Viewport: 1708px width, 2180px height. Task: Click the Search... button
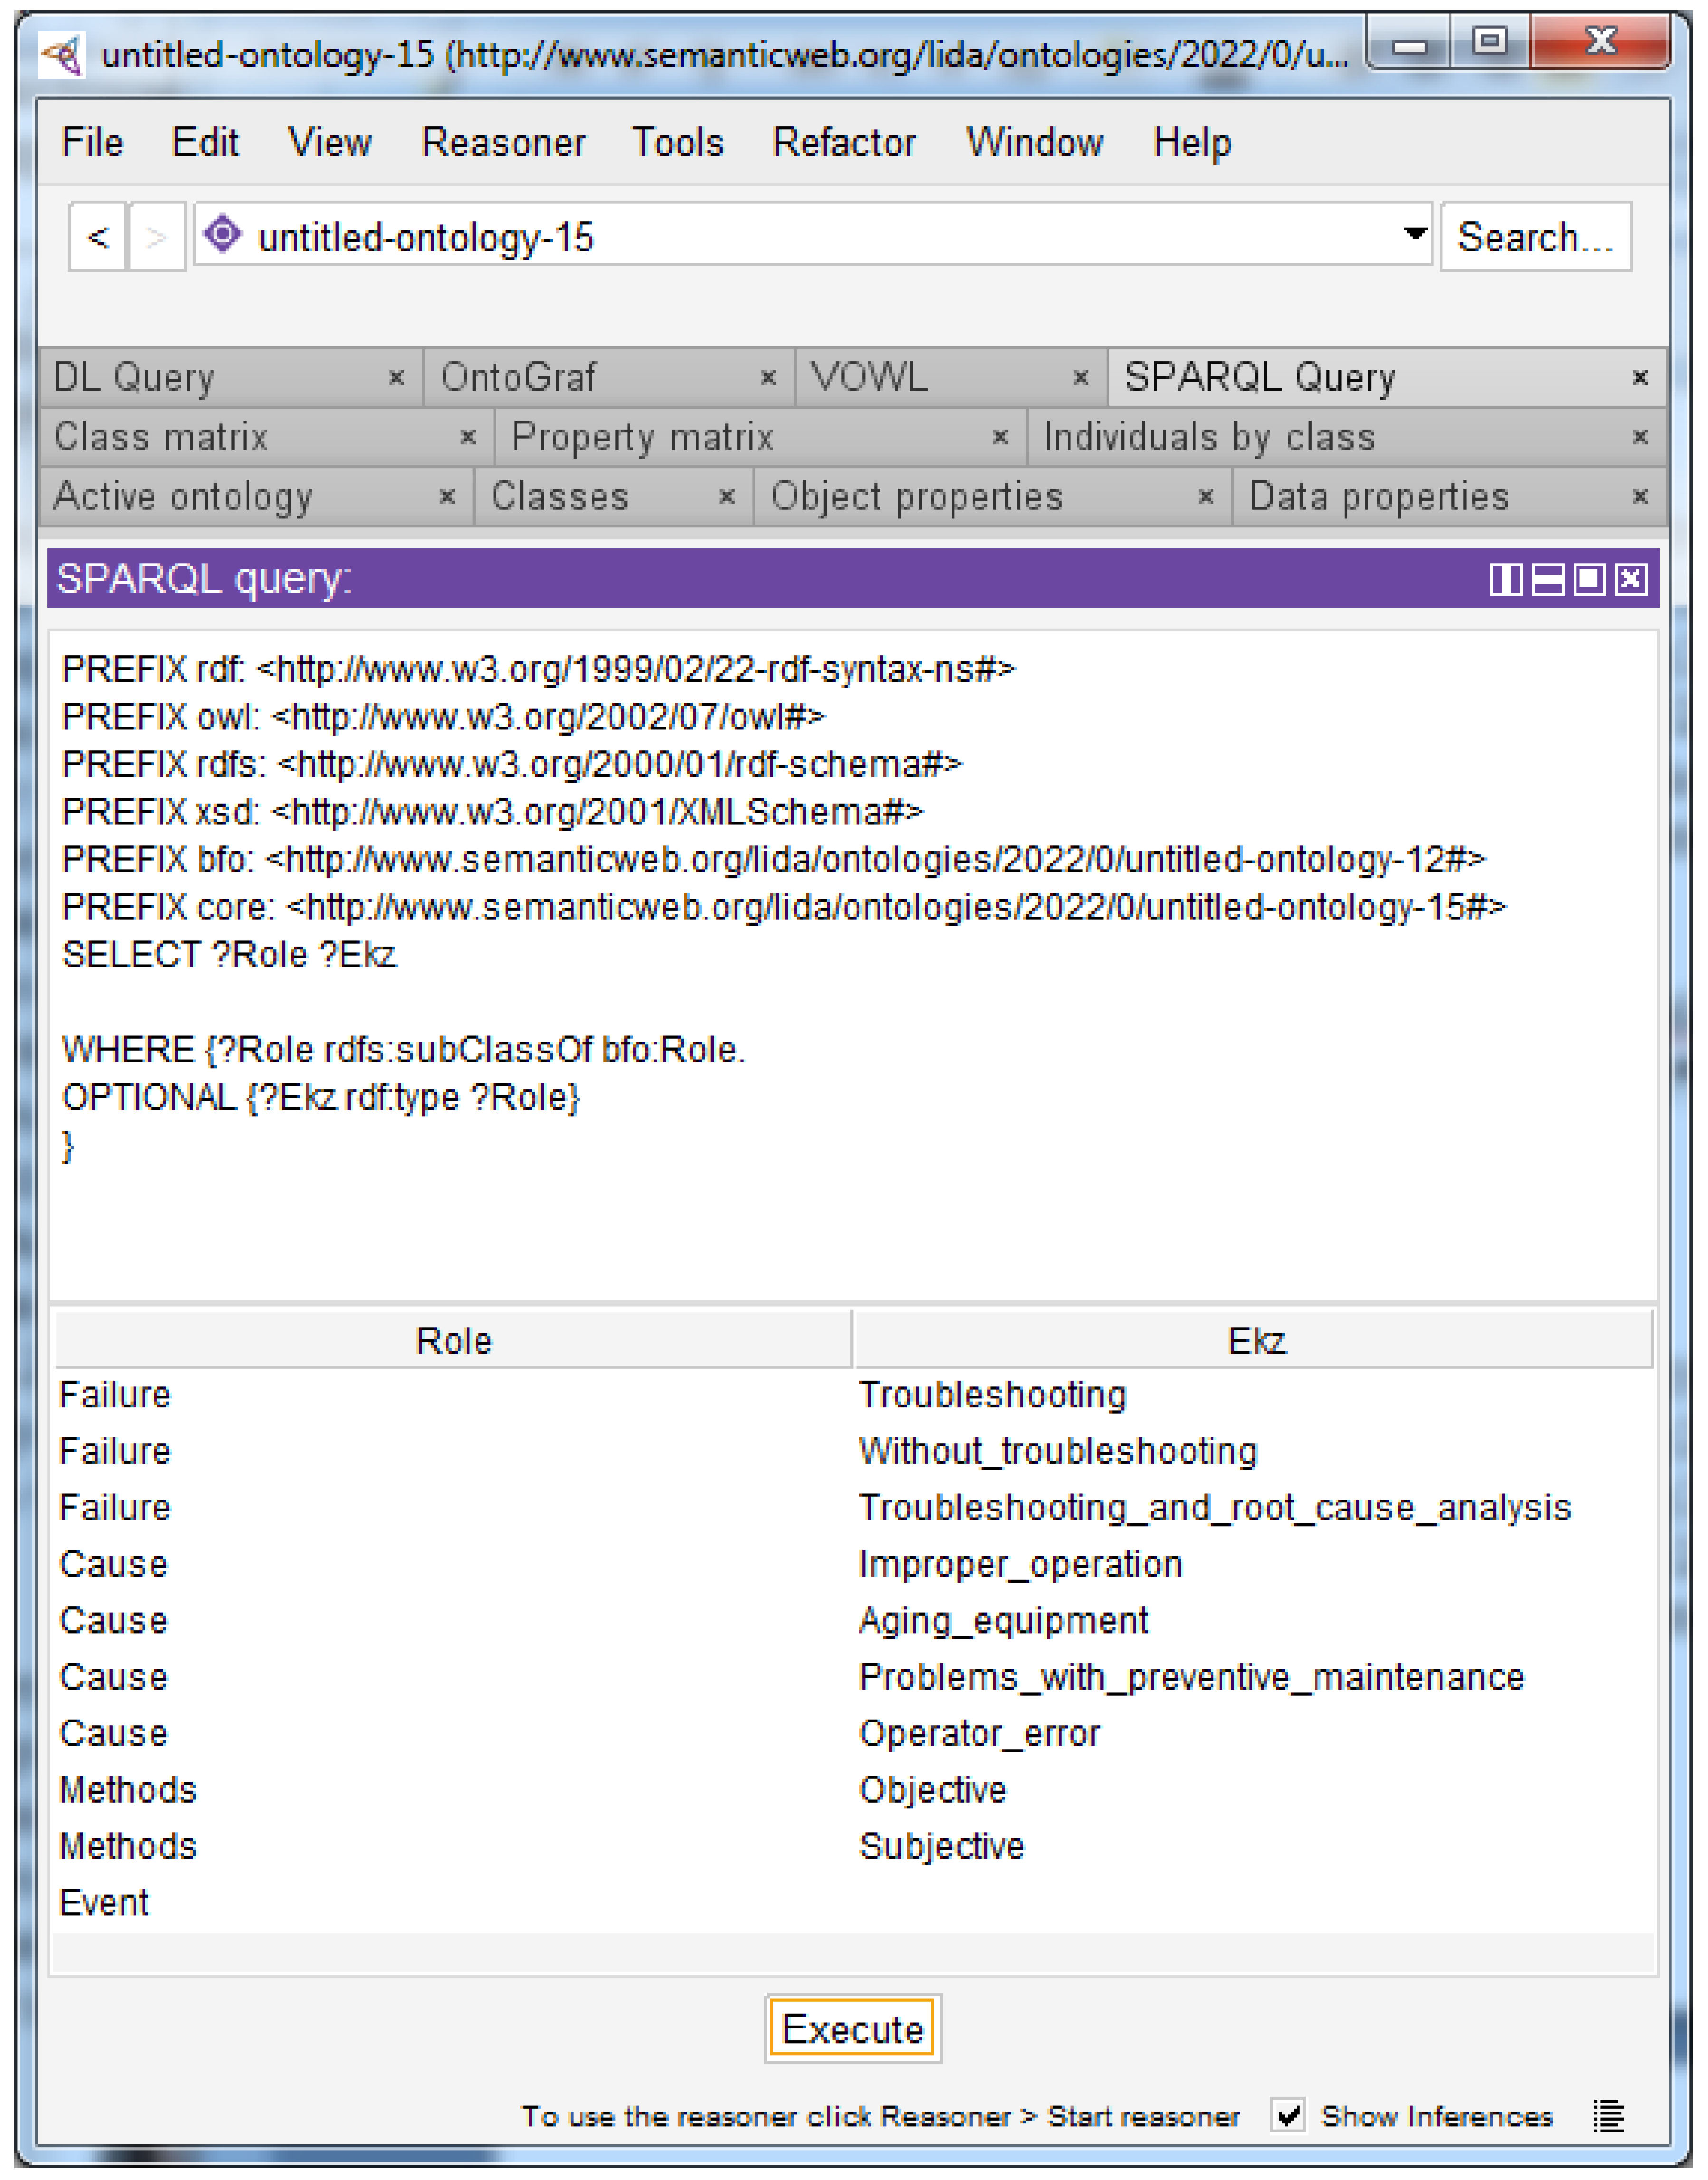tap(1535, 237)
